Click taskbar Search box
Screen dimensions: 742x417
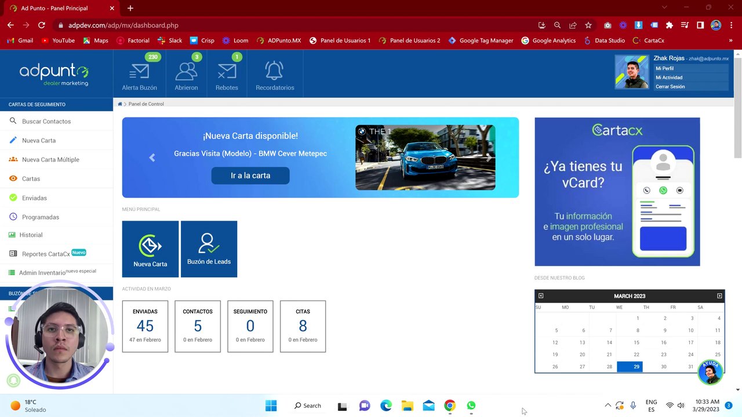(307, 405)
